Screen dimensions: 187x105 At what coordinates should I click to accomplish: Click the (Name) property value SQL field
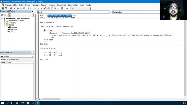click(x=20, y=62)
